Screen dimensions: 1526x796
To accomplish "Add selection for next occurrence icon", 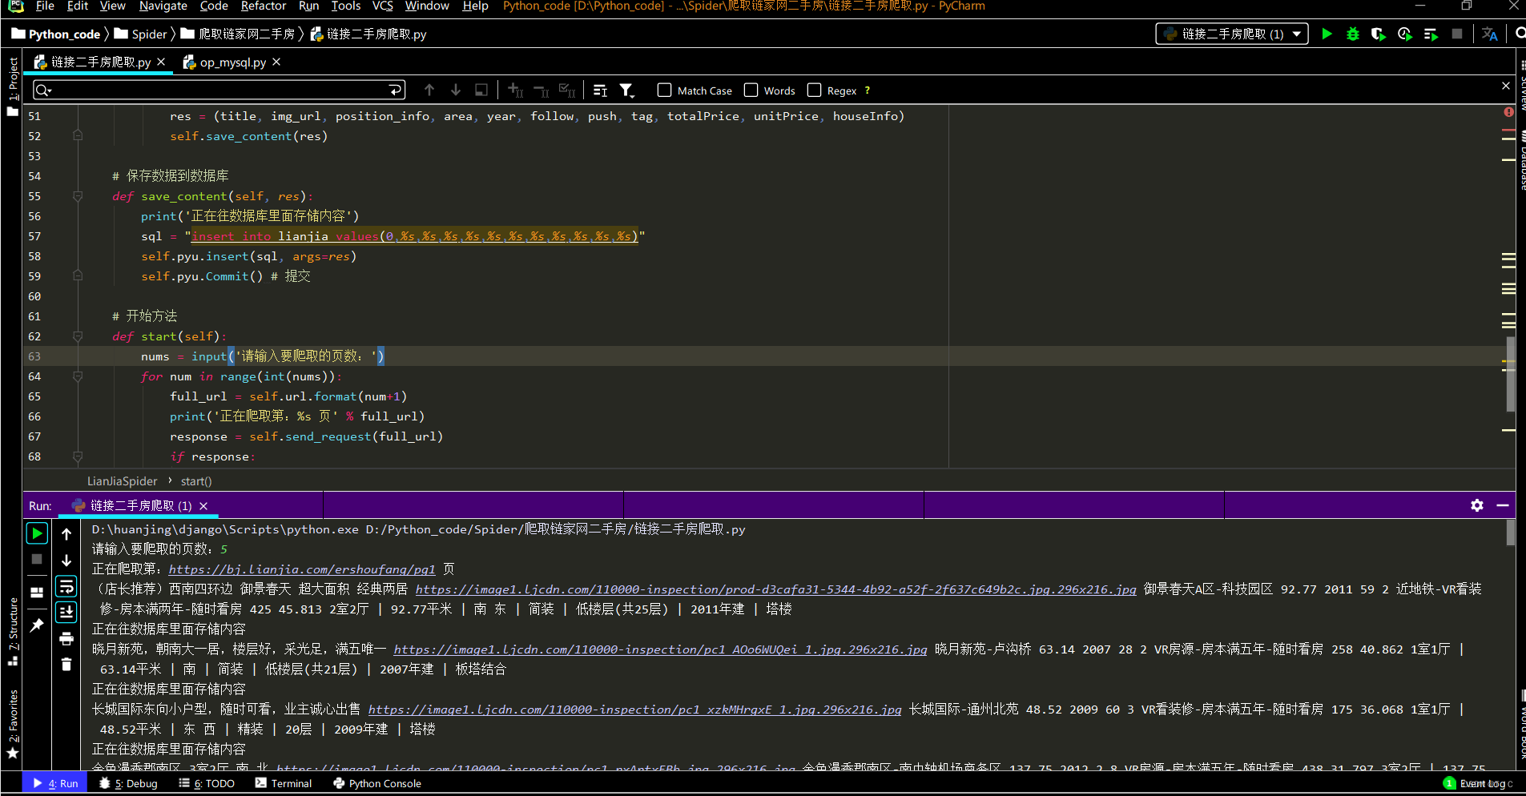I will click(516, 90).
